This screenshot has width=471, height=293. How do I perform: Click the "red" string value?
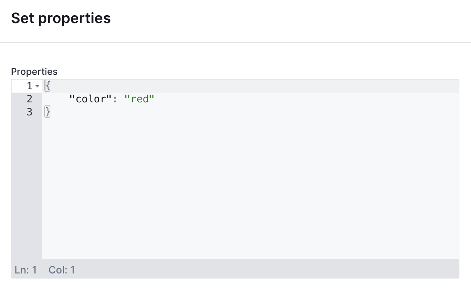pyautogui.click(x=139, y=99)
